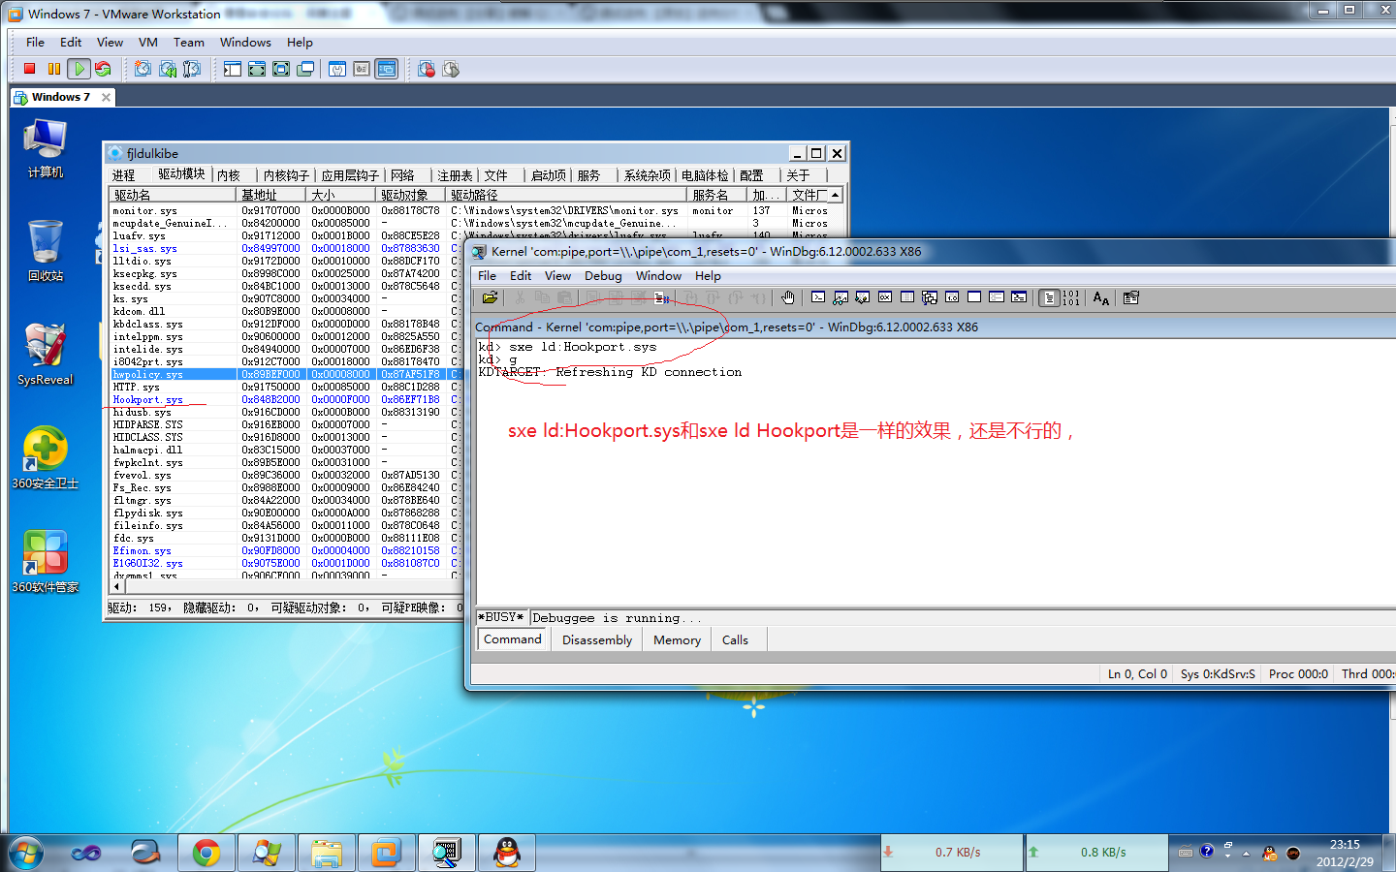Click the red Power Off button in VMware toolbar
This screenshot has height=872, width=1396.
pyautogui.click(x=30, y=69)
